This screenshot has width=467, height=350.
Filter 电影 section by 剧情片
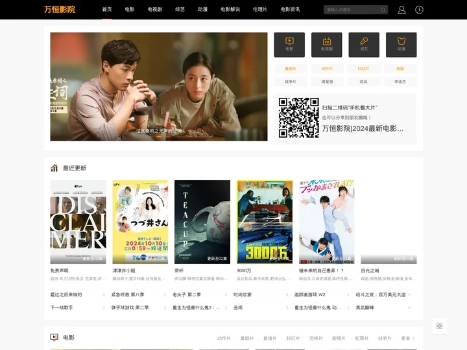[x=339, y=338]
